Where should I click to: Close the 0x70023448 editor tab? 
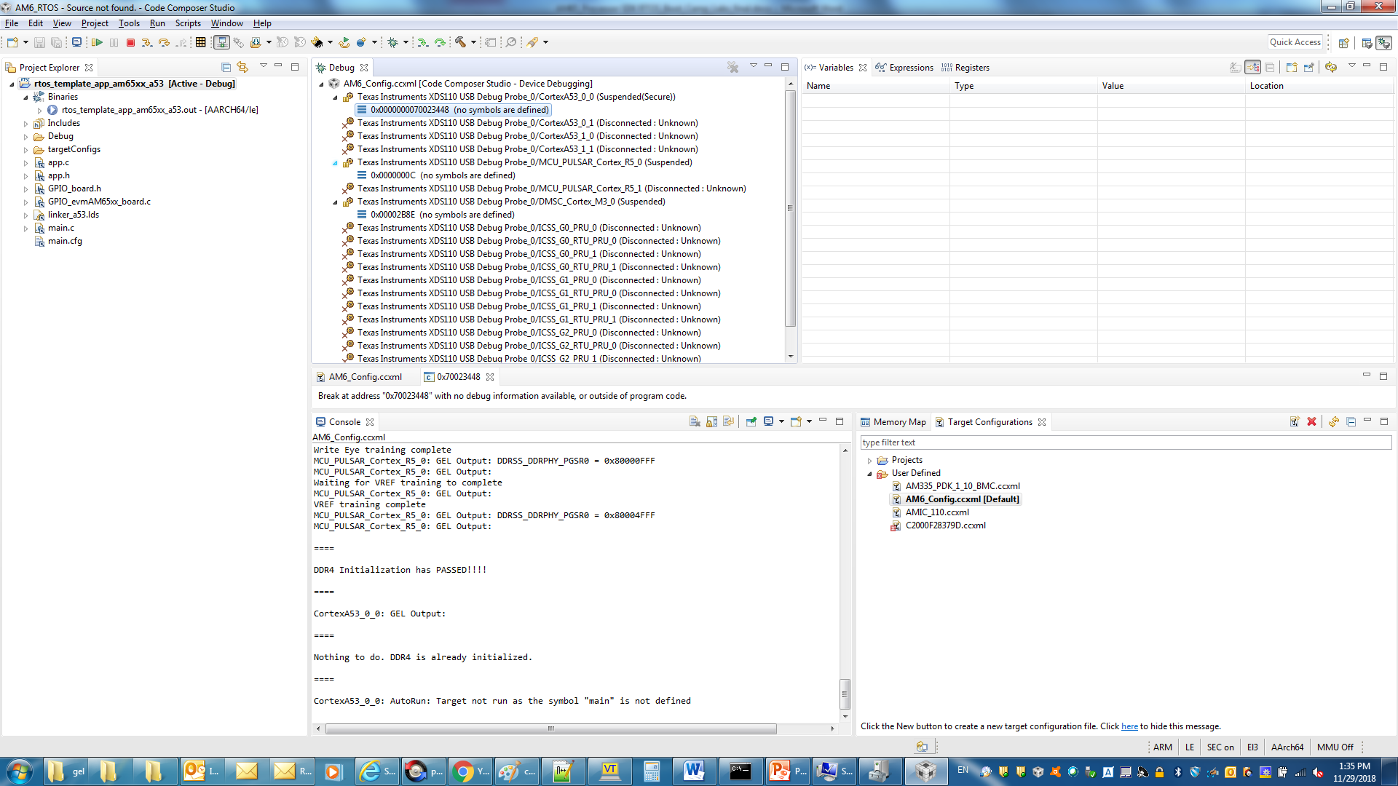coord(490,377)
